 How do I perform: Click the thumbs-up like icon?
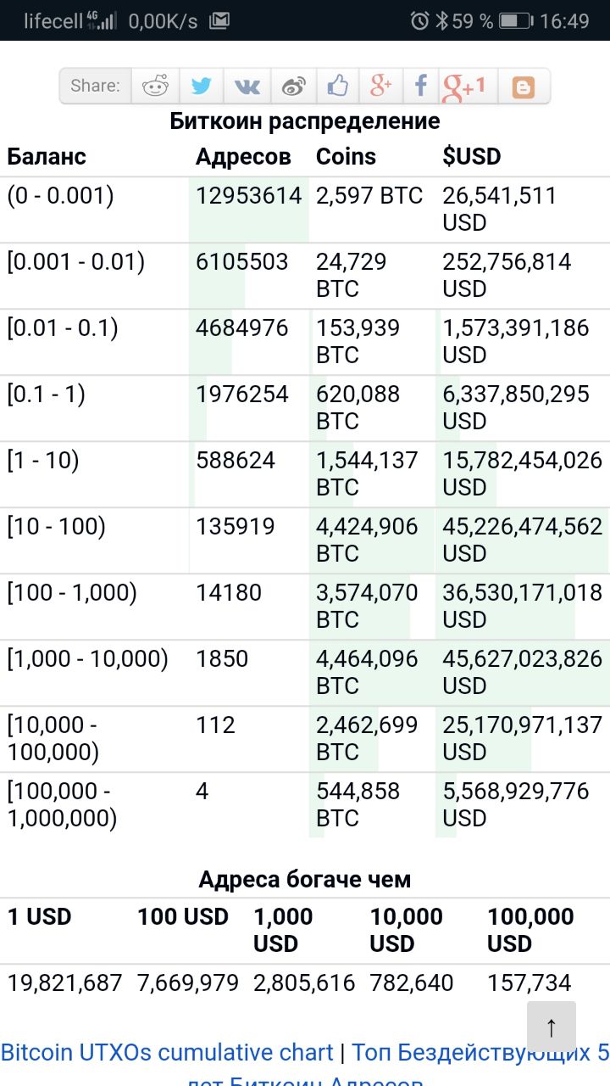point(338,86)
